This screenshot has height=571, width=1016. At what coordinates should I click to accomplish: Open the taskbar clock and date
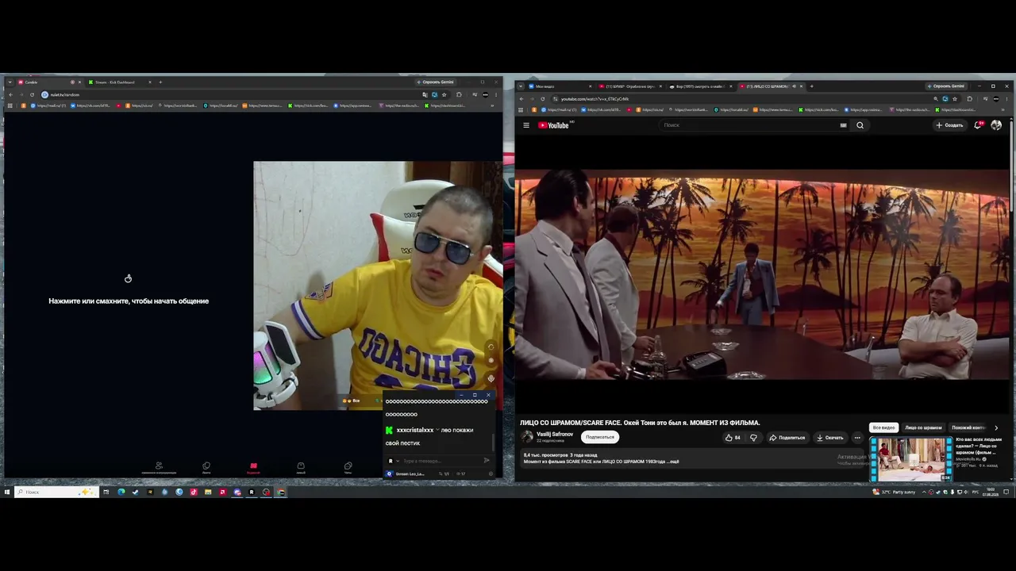pyautogui.click(x=991, y=492)
